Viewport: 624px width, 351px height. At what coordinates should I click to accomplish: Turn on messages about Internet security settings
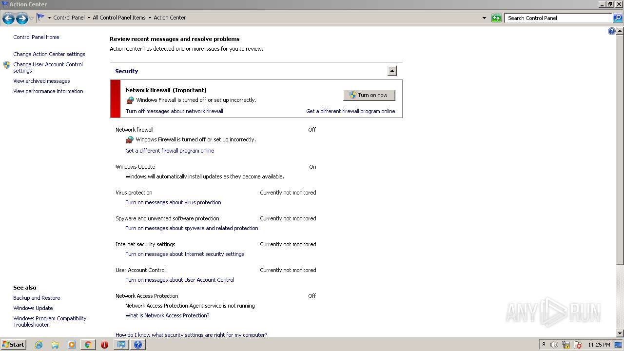(185, 254)
